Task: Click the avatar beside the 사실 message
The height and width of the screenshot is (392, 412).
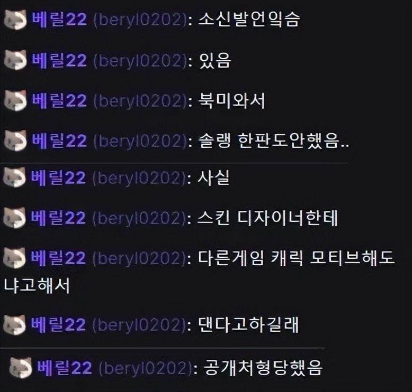Action: click(x=15, y=178)
